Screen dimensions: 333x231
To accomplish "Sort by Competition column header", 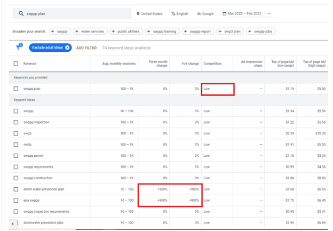I will click(212, 63).
